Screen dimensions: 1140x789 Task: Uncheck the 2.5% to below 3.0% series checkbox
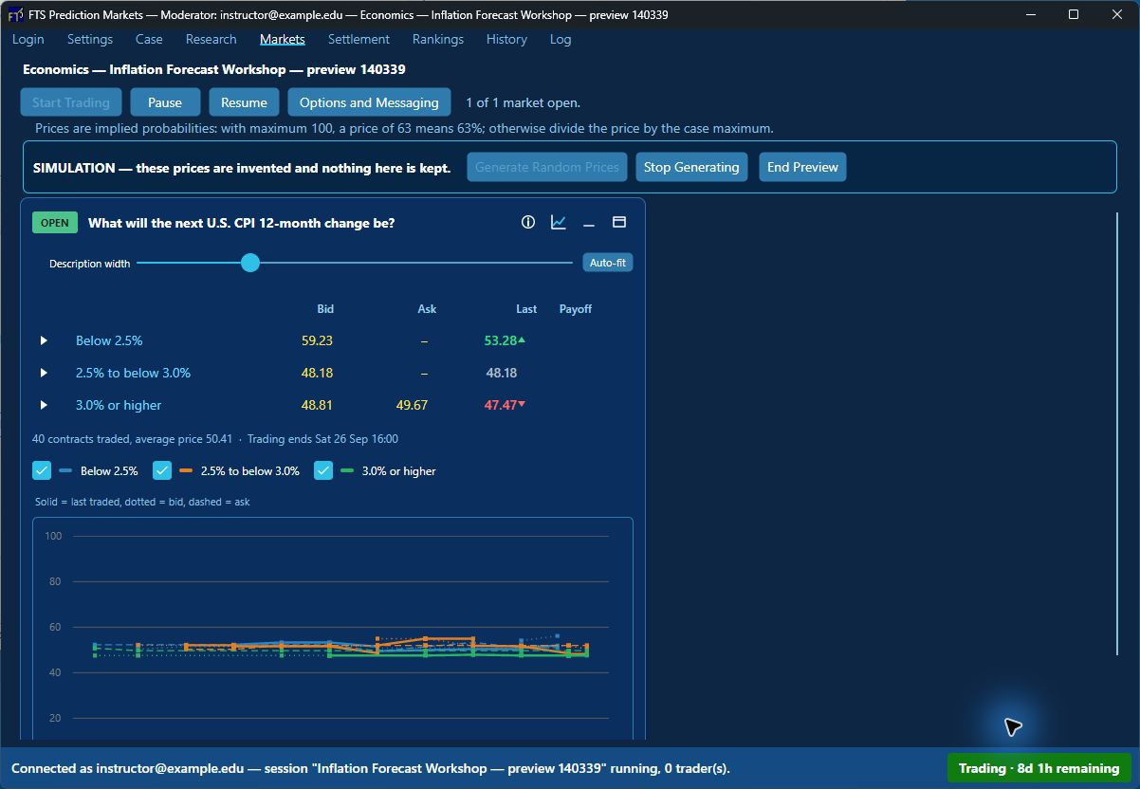click(x=162, y=470)
